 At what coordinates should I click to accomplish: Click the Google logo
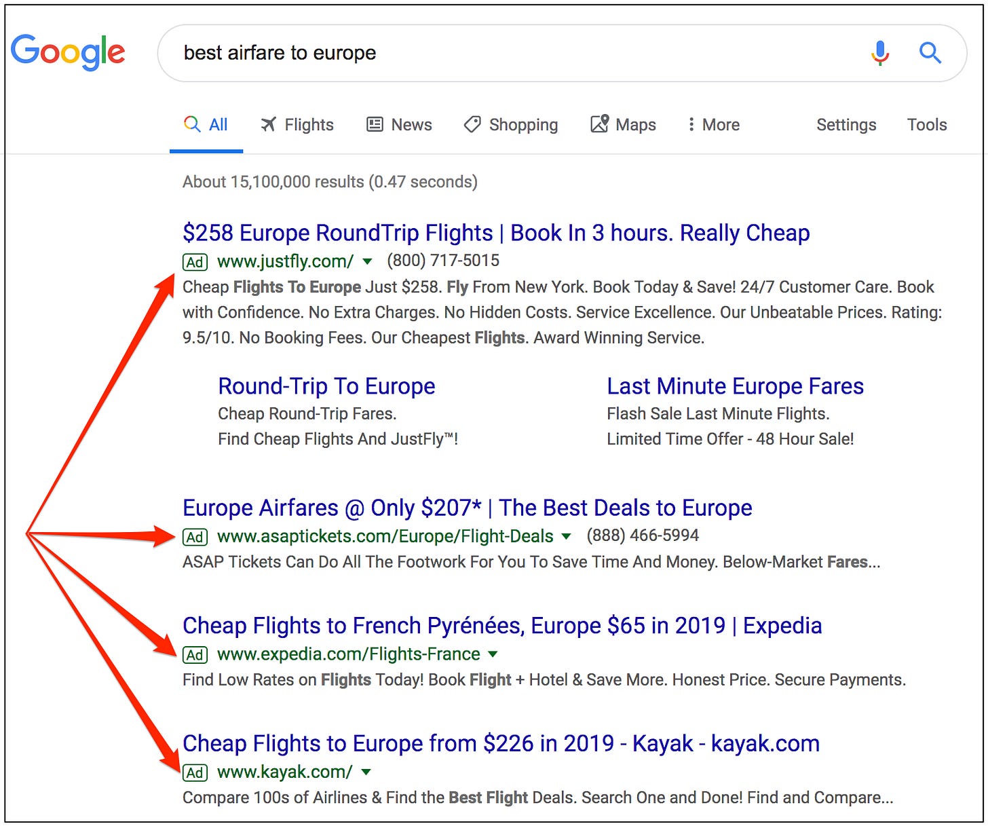coord(68,52)
